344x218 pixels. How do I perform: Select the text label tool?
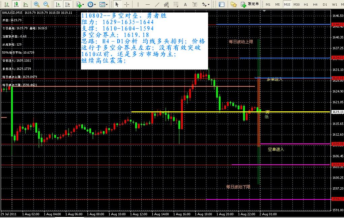tap(195, 4)
